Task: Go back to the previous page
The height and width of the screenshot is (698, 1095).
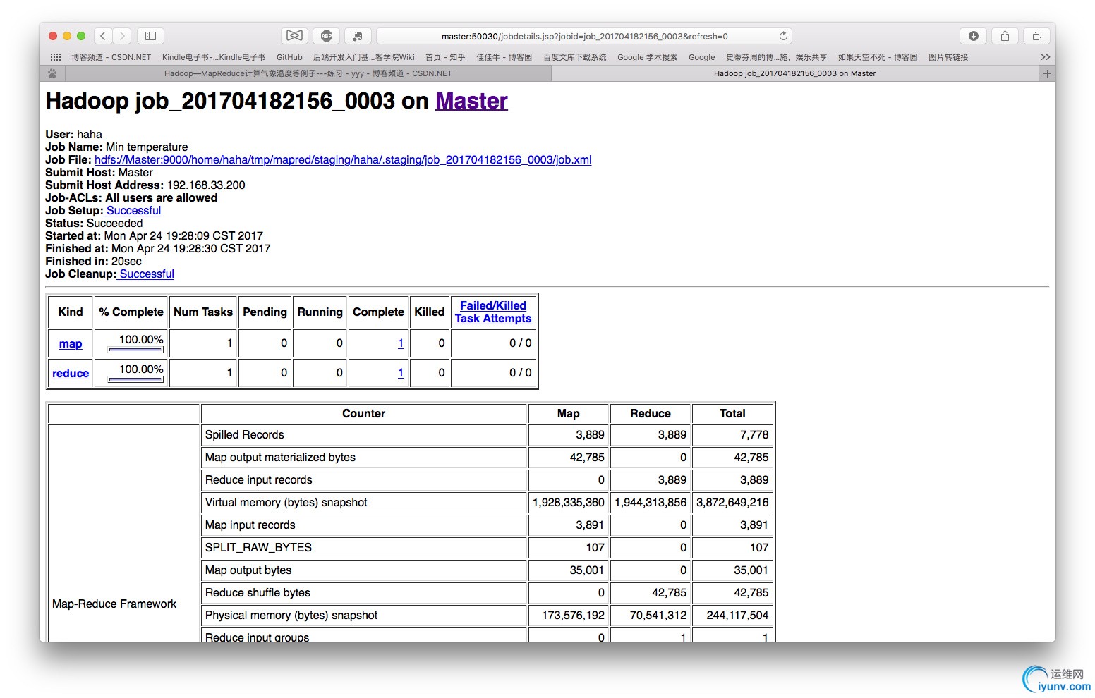Action: click(104, 36)
